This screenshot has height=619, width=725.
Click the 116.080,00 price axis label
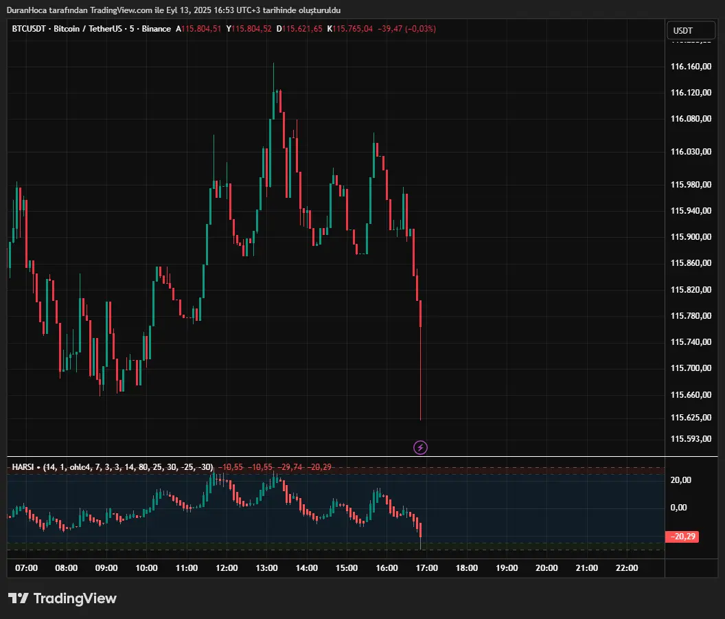pyautogui.click(x=691, y=119)
